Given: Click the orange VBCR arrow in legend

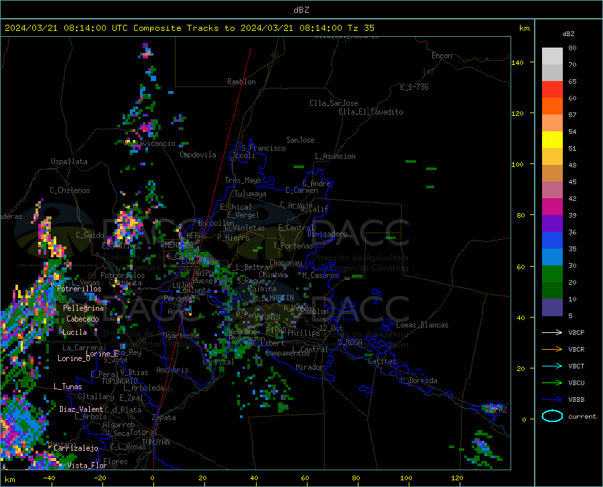Looking at the screenshot, I should tap(552, 350).
